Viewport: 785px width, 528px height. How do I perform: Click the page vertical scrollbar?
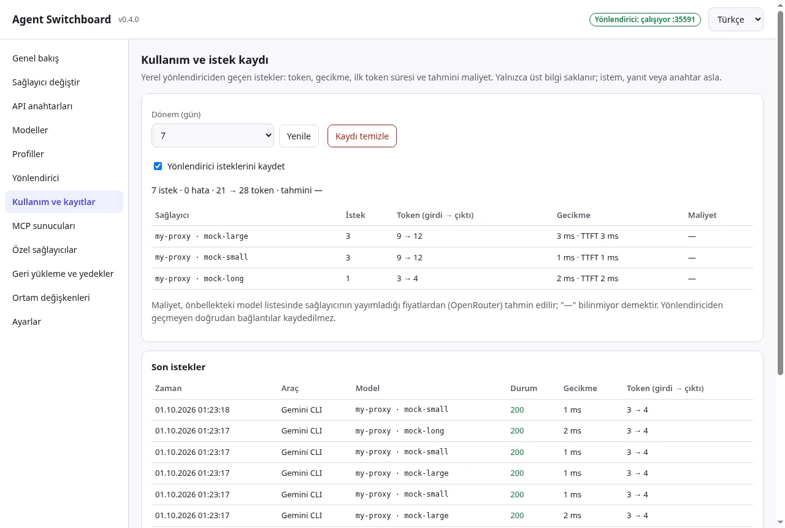[780, 193]
